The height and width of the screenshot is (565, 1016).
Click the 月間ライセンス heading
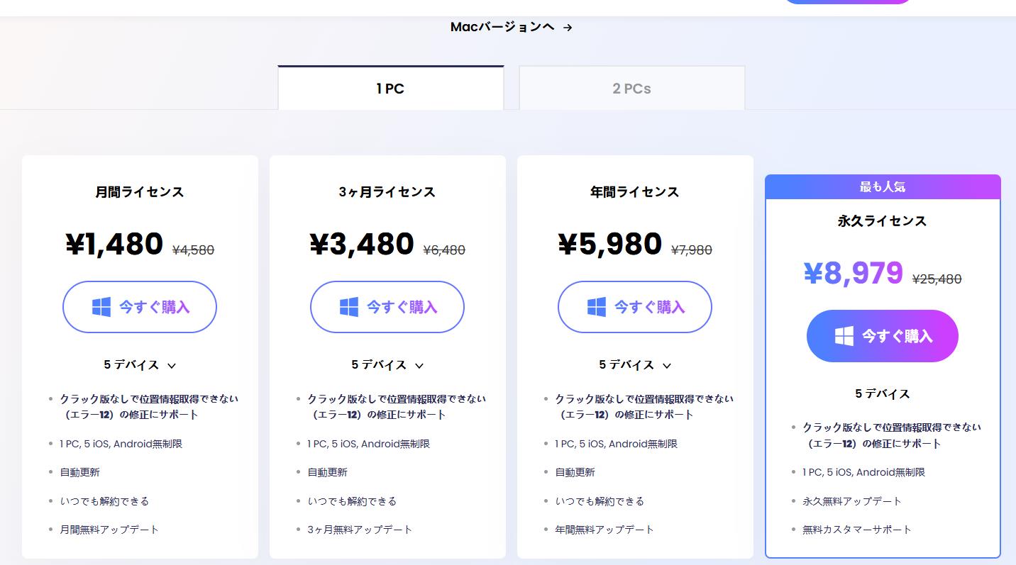pyautogui.click(x=140, y=192)
